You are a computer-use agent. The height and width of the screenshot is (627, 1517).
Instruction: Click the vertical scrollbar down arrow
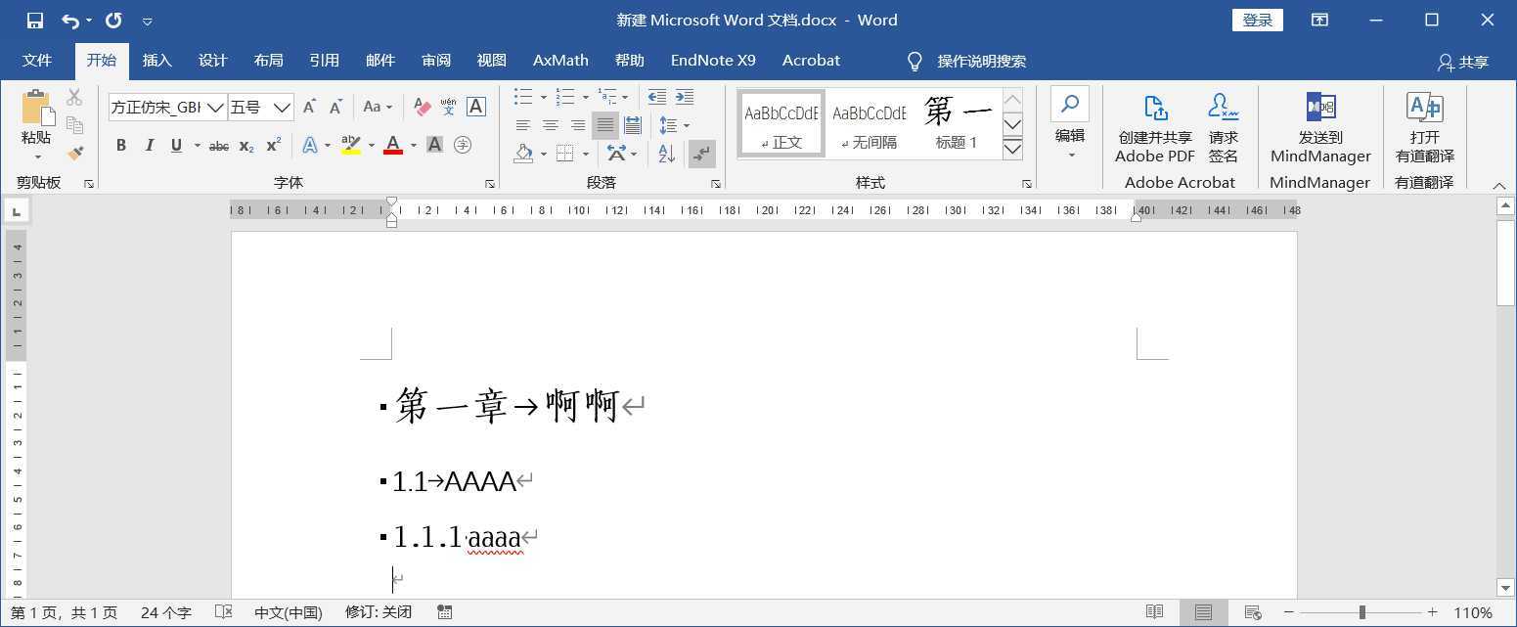tap(1504, 589)
